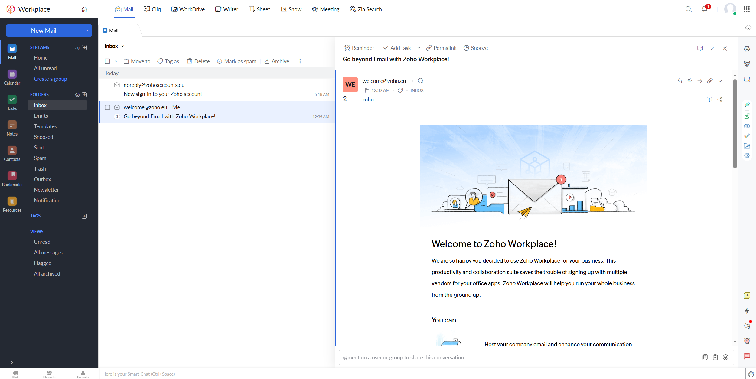Viewport: 756px width, 379px height.
Task: Expand the left sidebar with chevron
Action: click(x=12, y=362)
